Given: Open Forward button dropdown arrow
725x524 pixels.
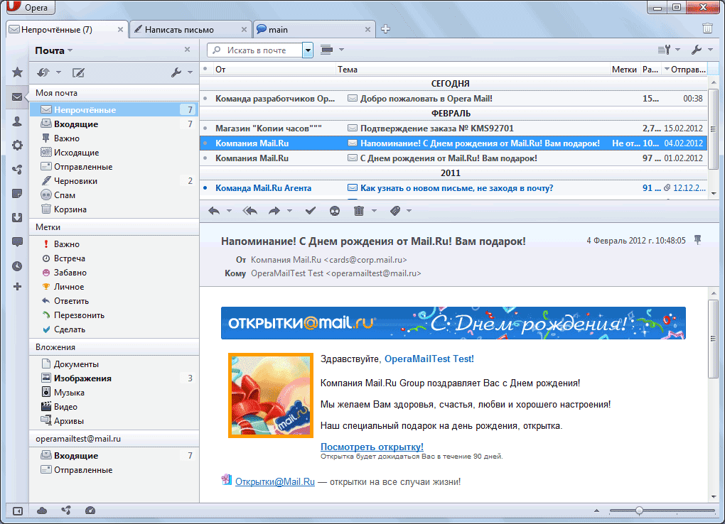Looking at the screenshot, I should pyautogui.click(x=290, y=211).
